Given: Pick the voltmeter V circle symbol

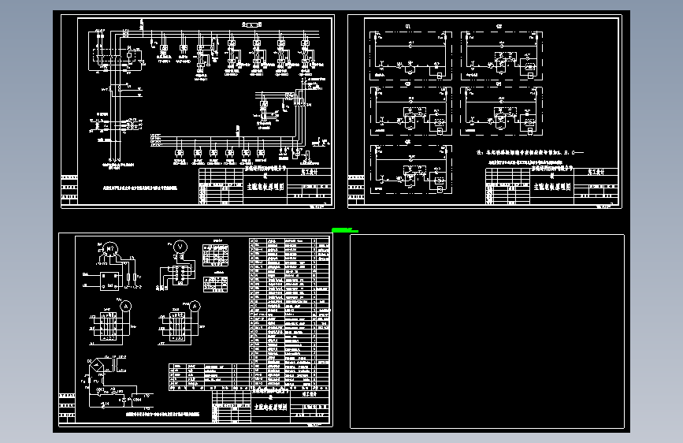Looking at the screenshot, I should (x=180, y=248).
